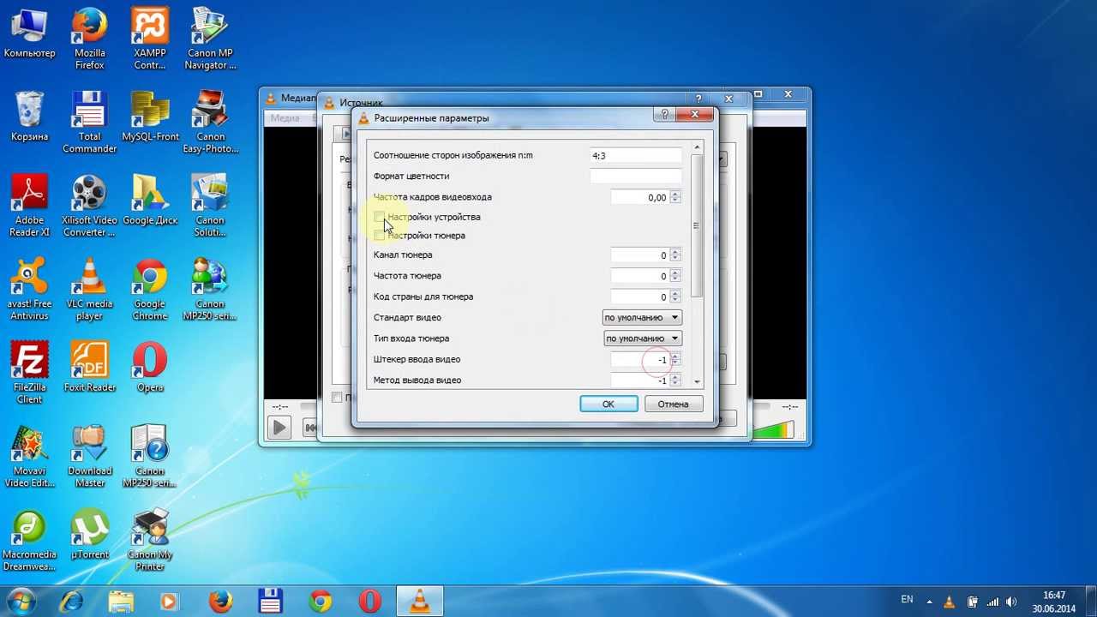Open Total Commander floppy icon in taskbar
The height and width of the screenshot is (617, 1097).
[270, 602]
